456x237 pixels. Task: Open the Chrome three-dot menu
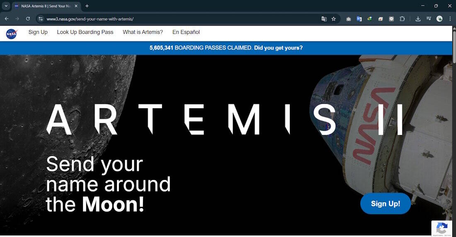tap(450, 19)
